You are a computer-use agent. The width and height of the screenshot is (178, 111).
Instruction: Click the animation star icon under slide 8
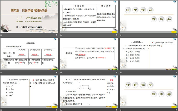(x=61, y=110)
